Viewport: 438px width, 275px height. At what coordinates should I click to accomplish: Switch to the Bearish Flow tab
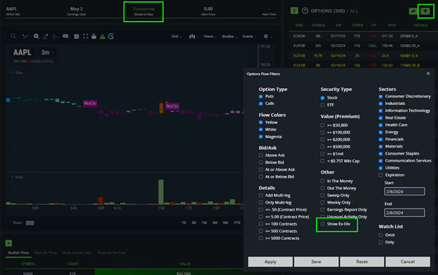[x=46, y=253]
